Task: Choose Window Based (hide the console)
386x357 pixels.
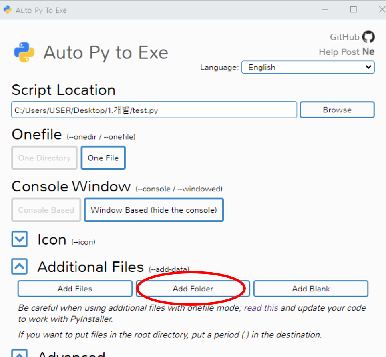Action: coord(154,210)
